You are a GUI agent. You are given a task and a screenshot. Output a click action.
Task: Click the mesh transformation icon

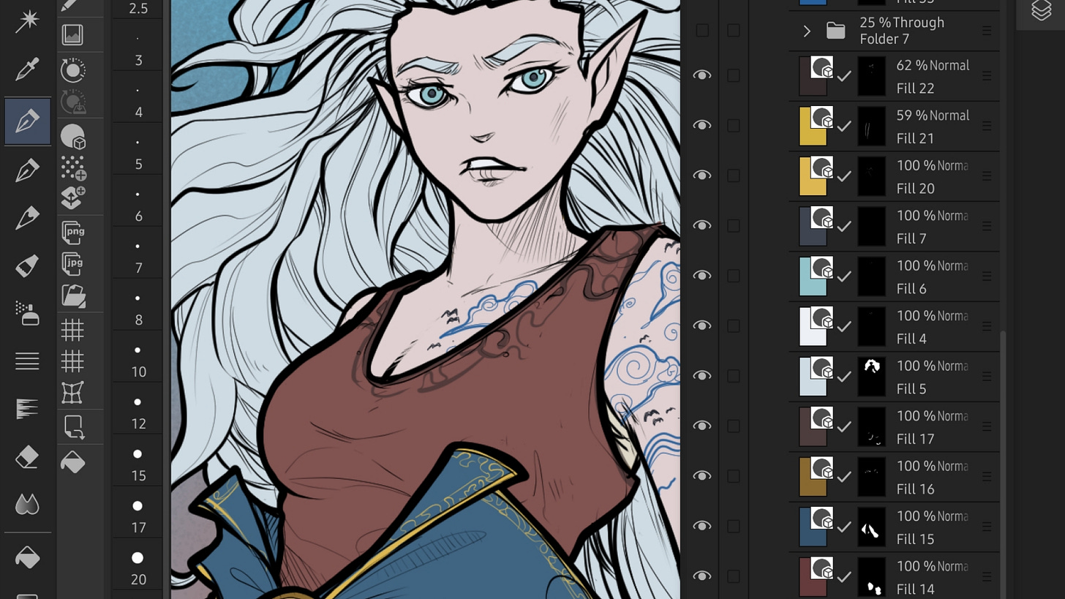[72, 392]
